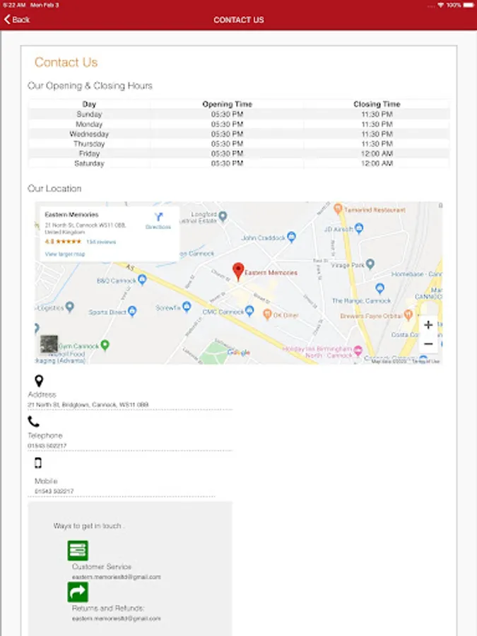Click the Ways to get in touch text
The width and height of the screenshot is (477, 636).
point(89,526)
